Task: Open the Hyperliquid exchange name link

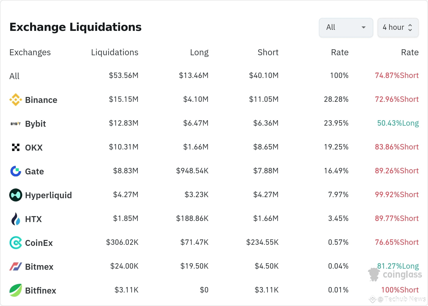Action: (x=48, y=195)
